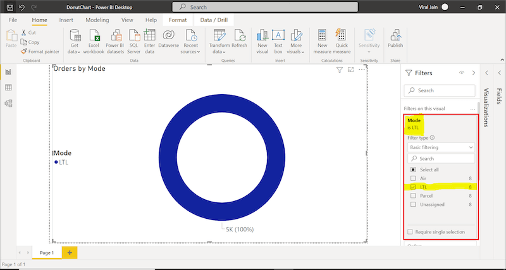506x270 pixels.
Task: Check the Unassigned filter option
Action: pos(413,204)
